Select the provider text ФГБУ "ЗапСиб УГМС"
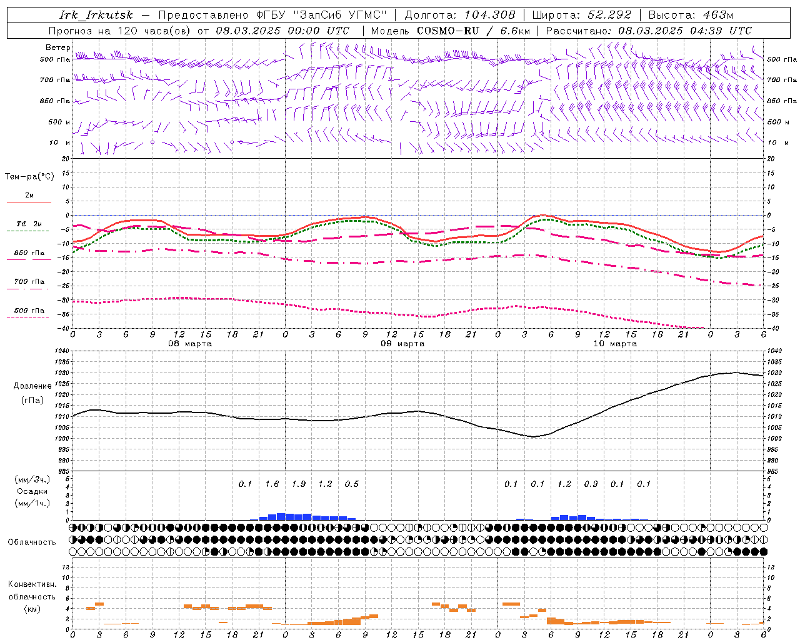Viewport: 800px width, 640px height. tap(322, 15)
